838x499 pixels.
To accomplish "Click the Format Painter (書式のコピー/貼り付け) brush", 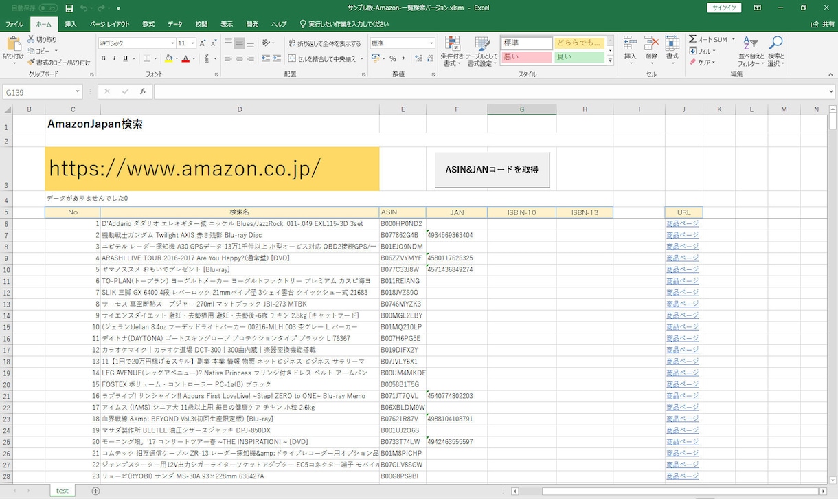I will [x=32, y=62].
